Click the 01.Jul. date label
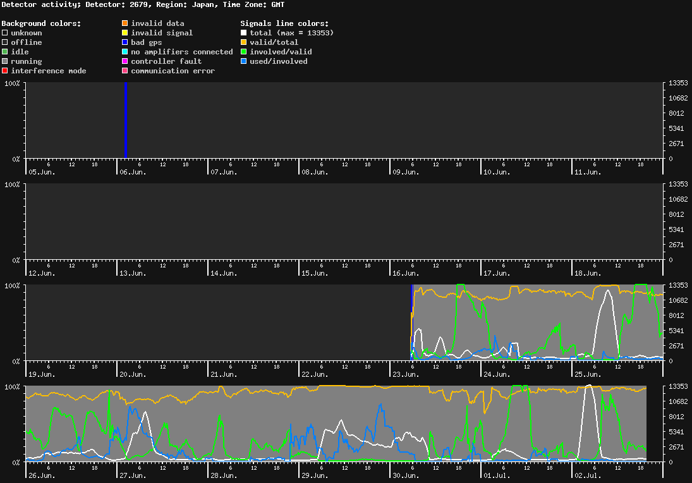The image size is (692, 483). click(x=497, y=475)
